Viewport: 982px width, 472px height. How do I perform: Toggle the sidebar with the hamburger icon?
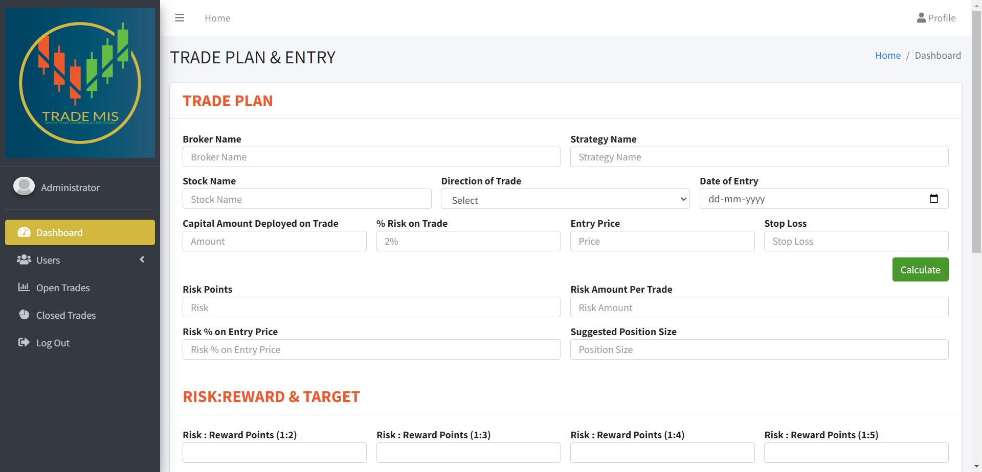click(x=180, y=18)
